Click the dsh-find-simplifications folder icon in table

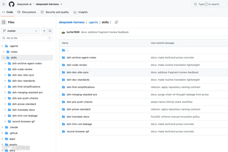[x=63, y=87]
